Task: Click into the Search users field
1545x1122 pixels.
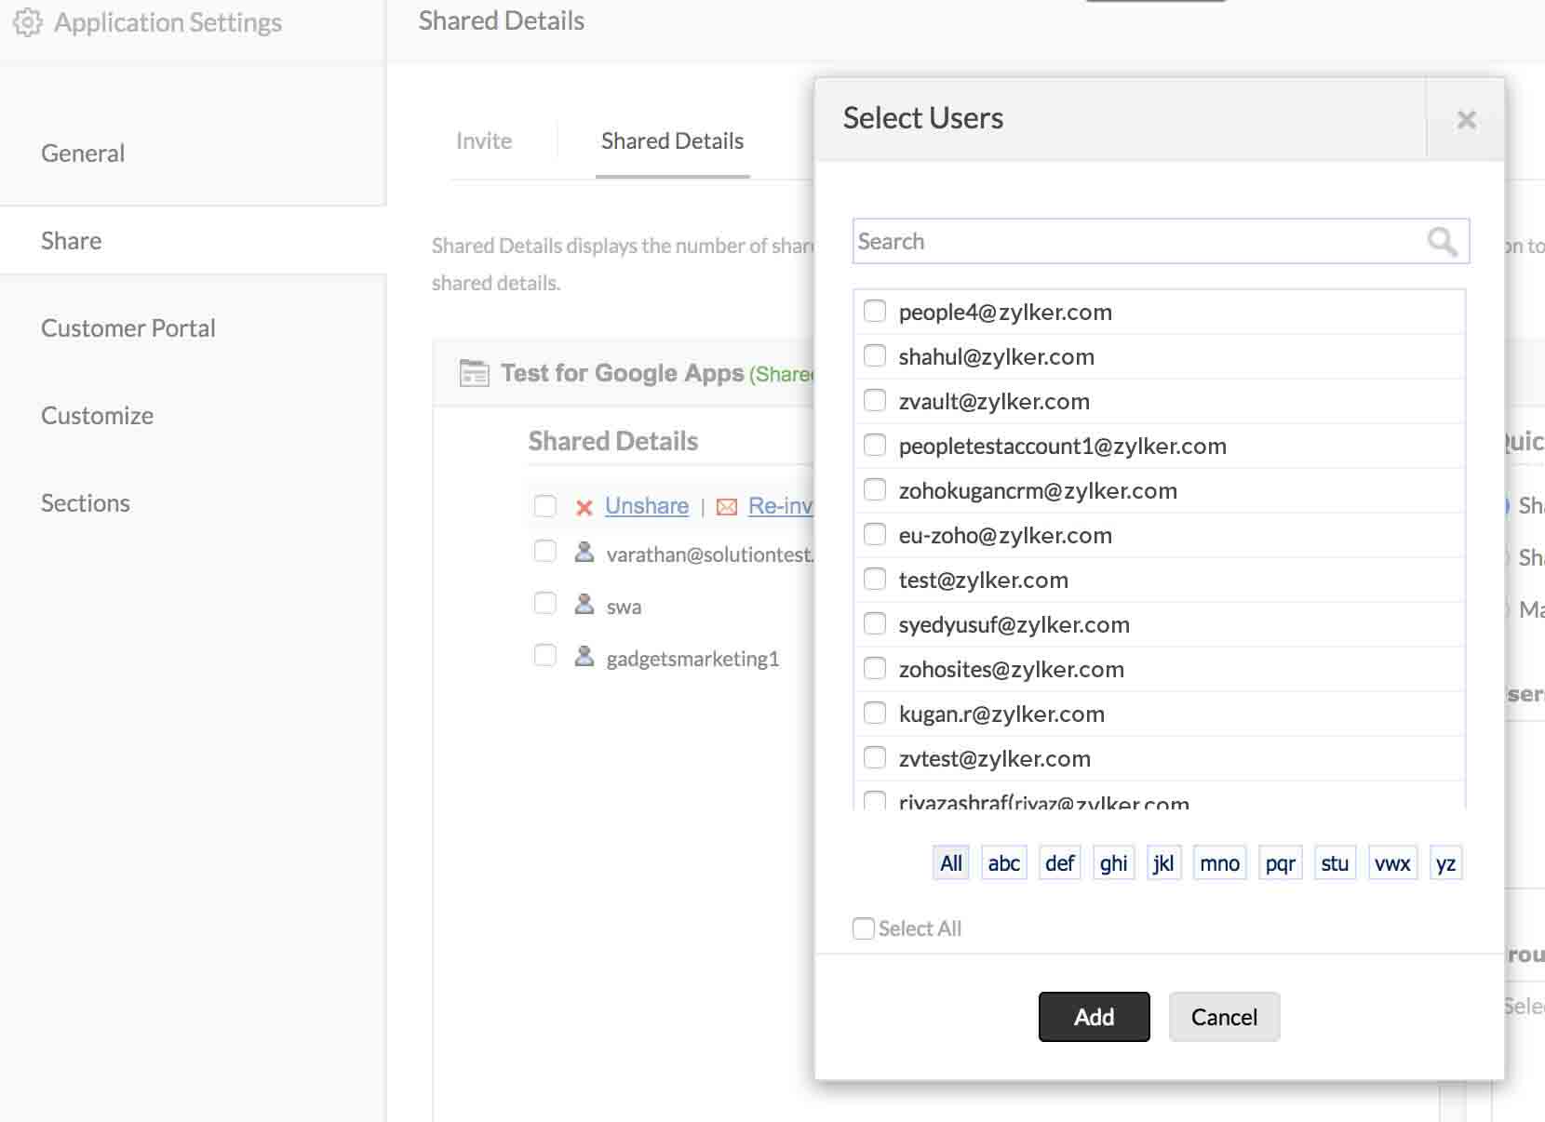Action: pyautogui.click(x=1135, y=242)
